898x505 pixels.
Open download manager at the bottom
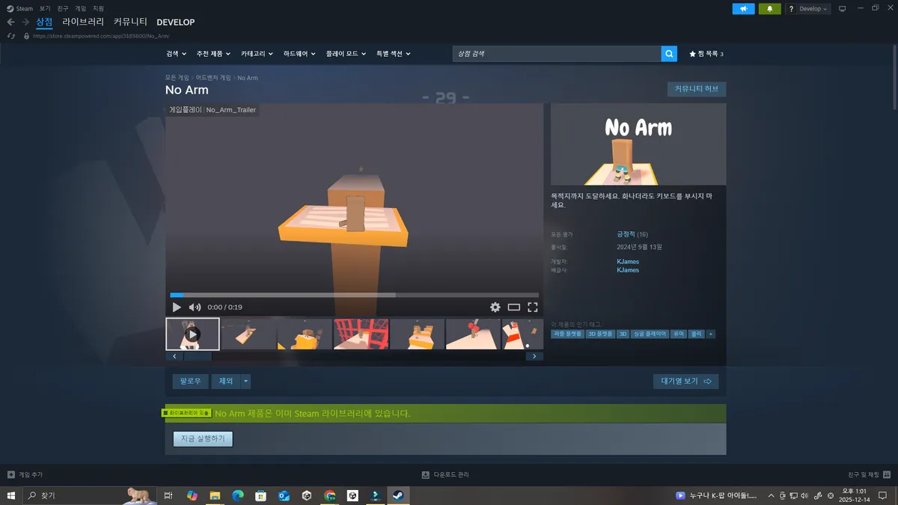coord(445,474)
